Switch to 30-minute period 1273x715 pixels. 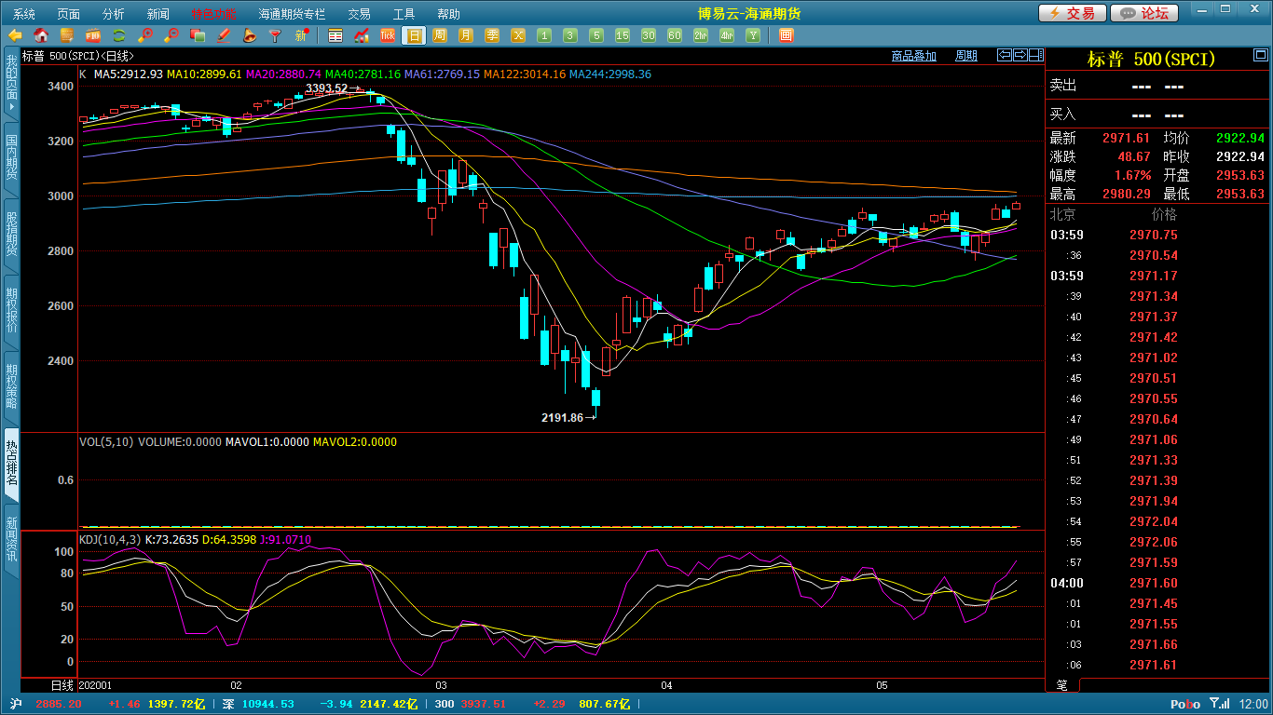[649, 35]
